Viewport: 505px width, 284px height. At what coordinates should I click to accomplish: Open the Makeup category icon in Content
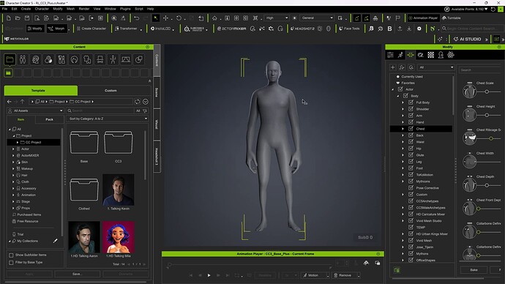tap(61, 59)
